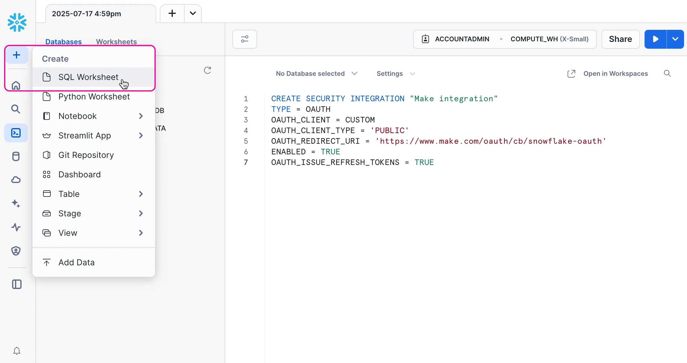The image size is (687, 363).
Task: Open the run options dropdown arrow
Action: pyautogui.click(x=675, y=39)
